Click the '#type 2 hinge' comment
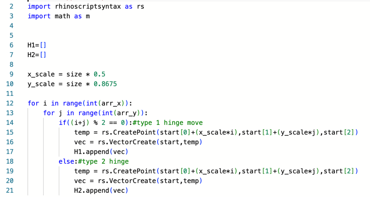The height and width of the screenshot is (197, 370). [x=109, y=162]
